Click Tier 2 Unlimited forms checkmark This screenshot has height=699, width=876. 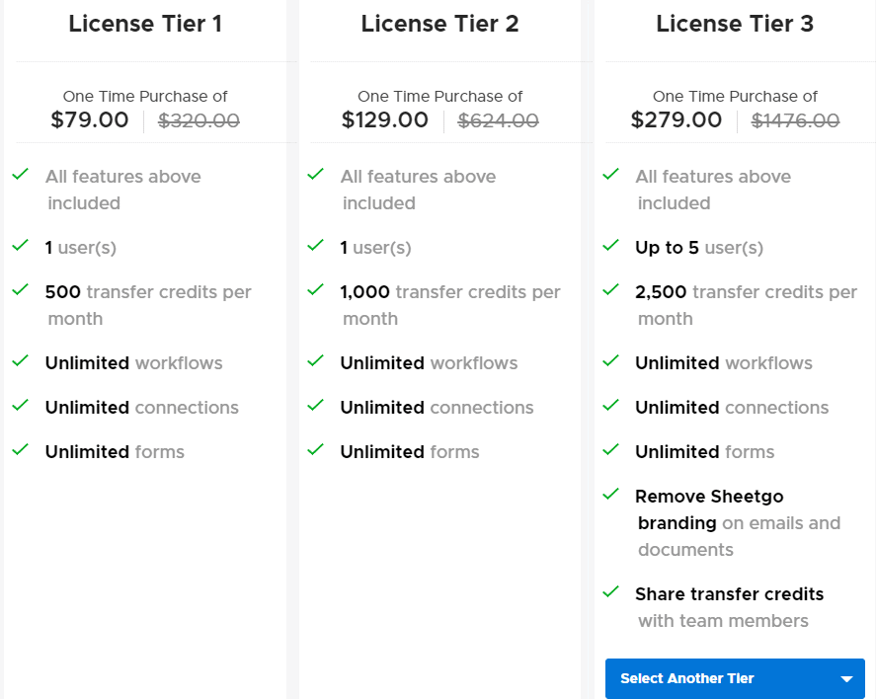point(315,450)
